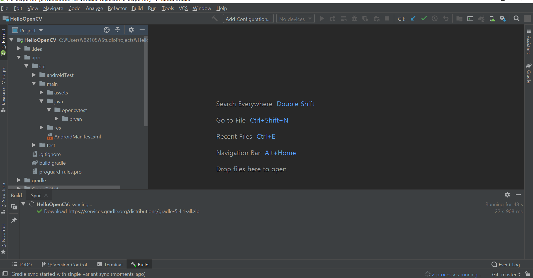This screenshot has width=533, height=278.
Task: Collapse the app folder
Action: (19, 57)
